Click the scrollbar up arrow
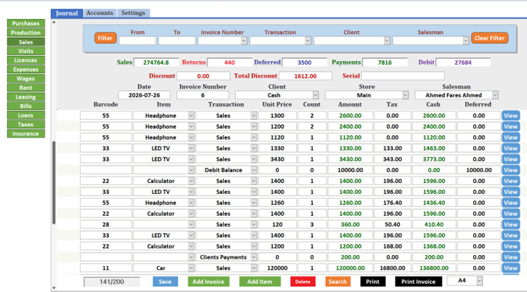The height and width of the screenshot is (292, 527). [x=54, y=23]
